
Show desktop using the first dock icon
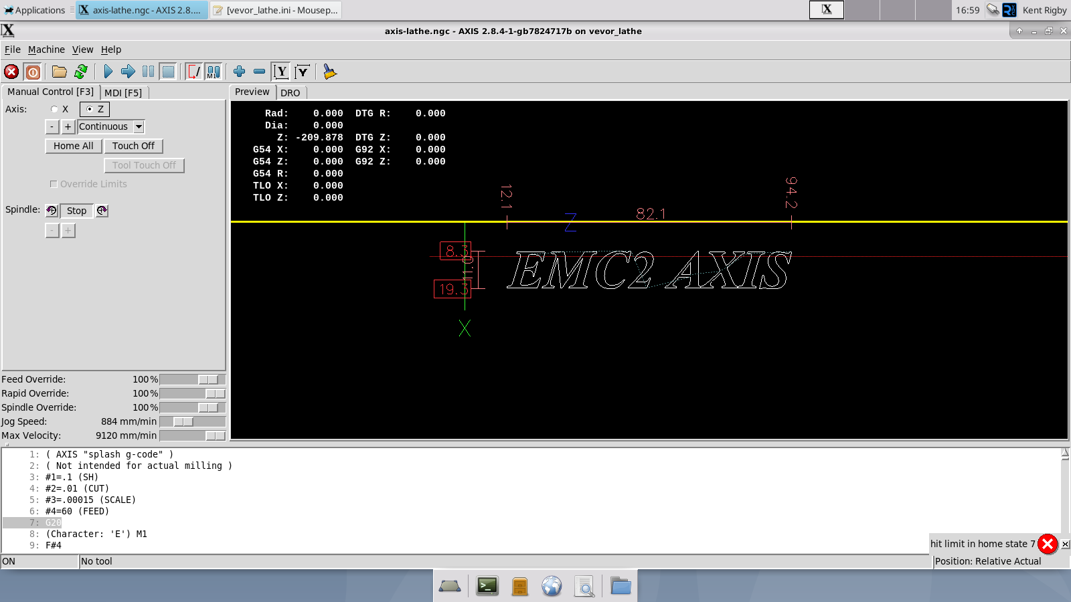(x=450, y=587)
